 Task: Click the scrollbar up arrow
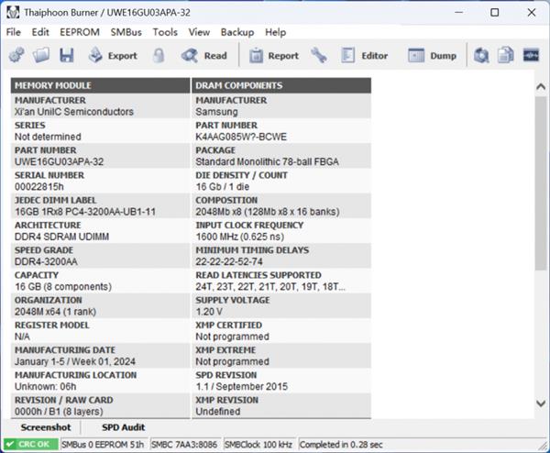[541, 86]
